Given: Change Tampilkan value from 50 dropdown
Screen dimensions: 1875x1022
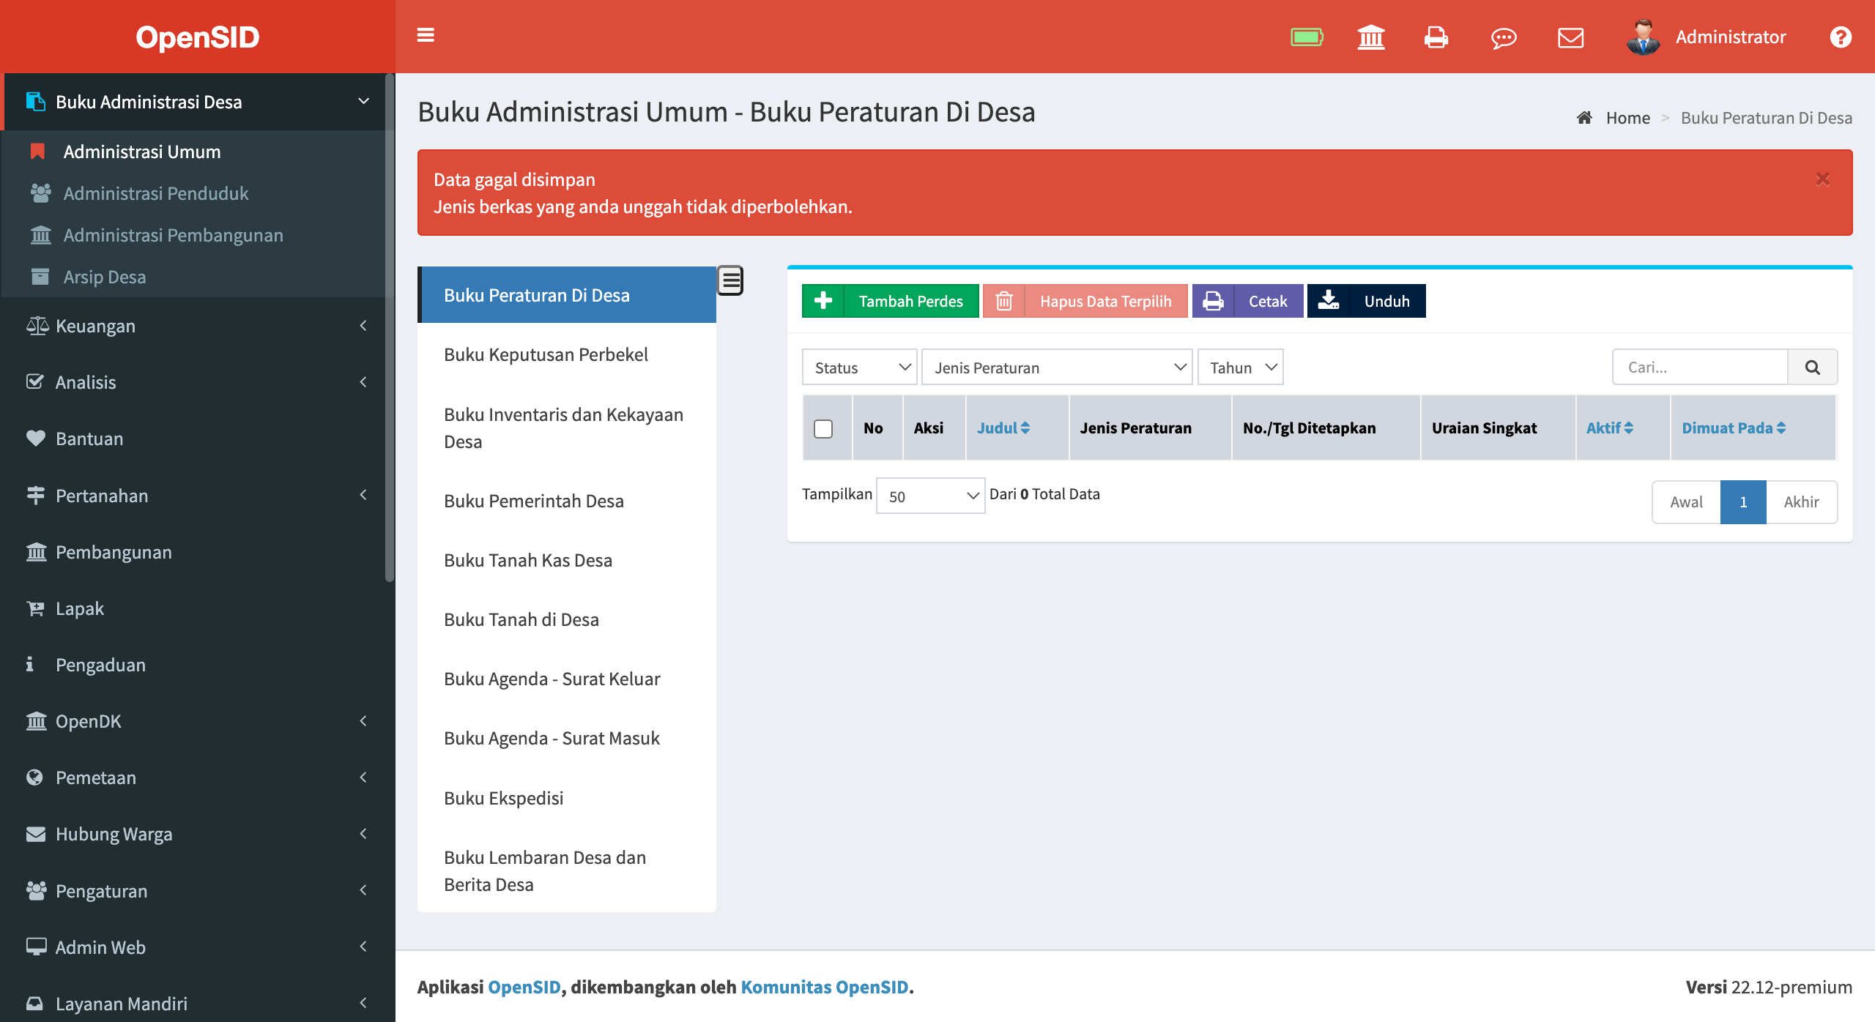Looking at the screenshot, I should pos(930,496).
